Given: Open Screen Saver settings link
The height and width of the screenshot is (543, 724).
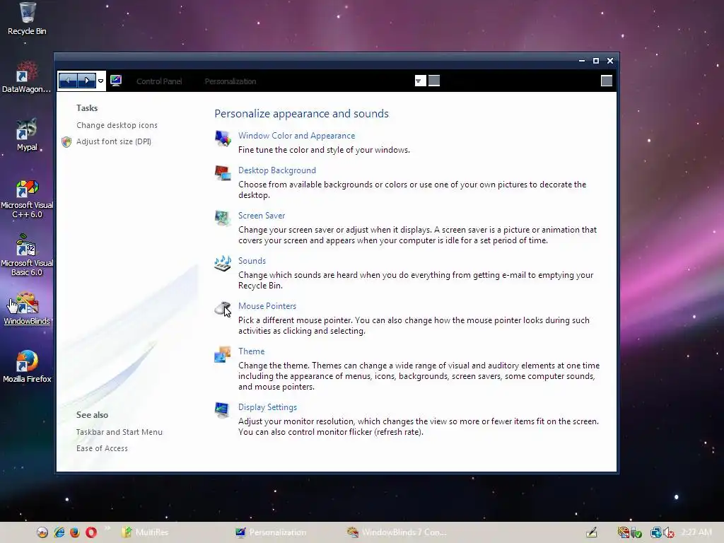Looking at the screenshot, I should coord(262,216).
